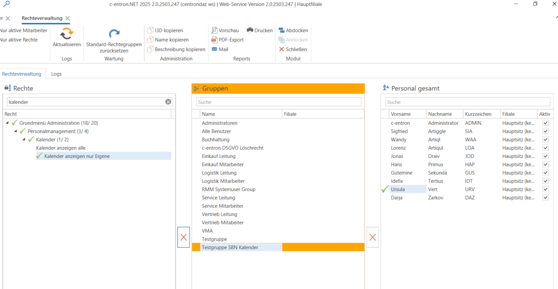Toggle Aktiv checkbox for Sigfried Artiggle
The height and width of the screenshot is (289, 558).
(546, 131)
